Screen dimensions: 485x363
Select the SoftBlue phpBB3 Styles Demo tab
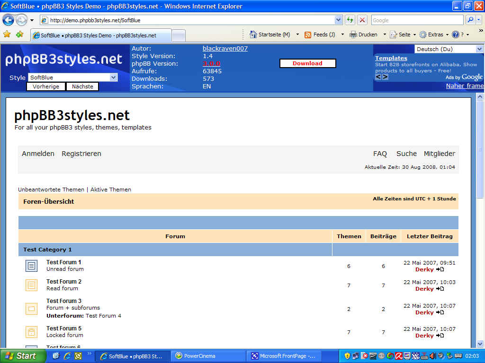pos(101,35)
